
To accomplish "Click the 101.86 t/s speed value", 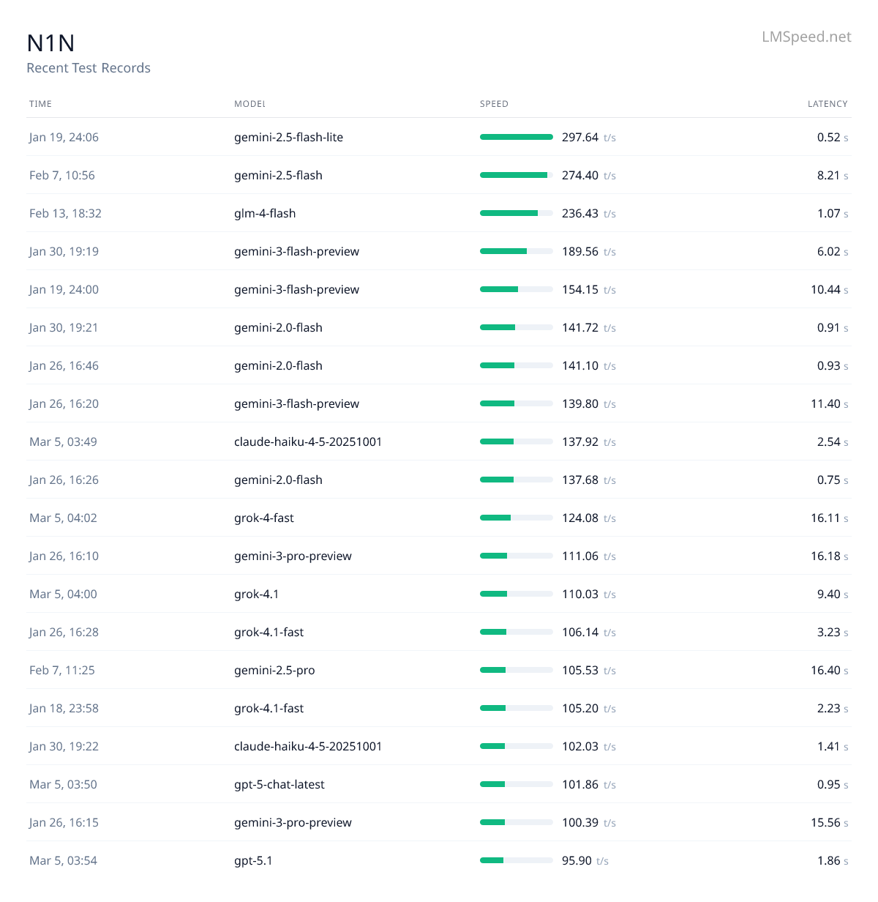I will (x=589, y=784).
